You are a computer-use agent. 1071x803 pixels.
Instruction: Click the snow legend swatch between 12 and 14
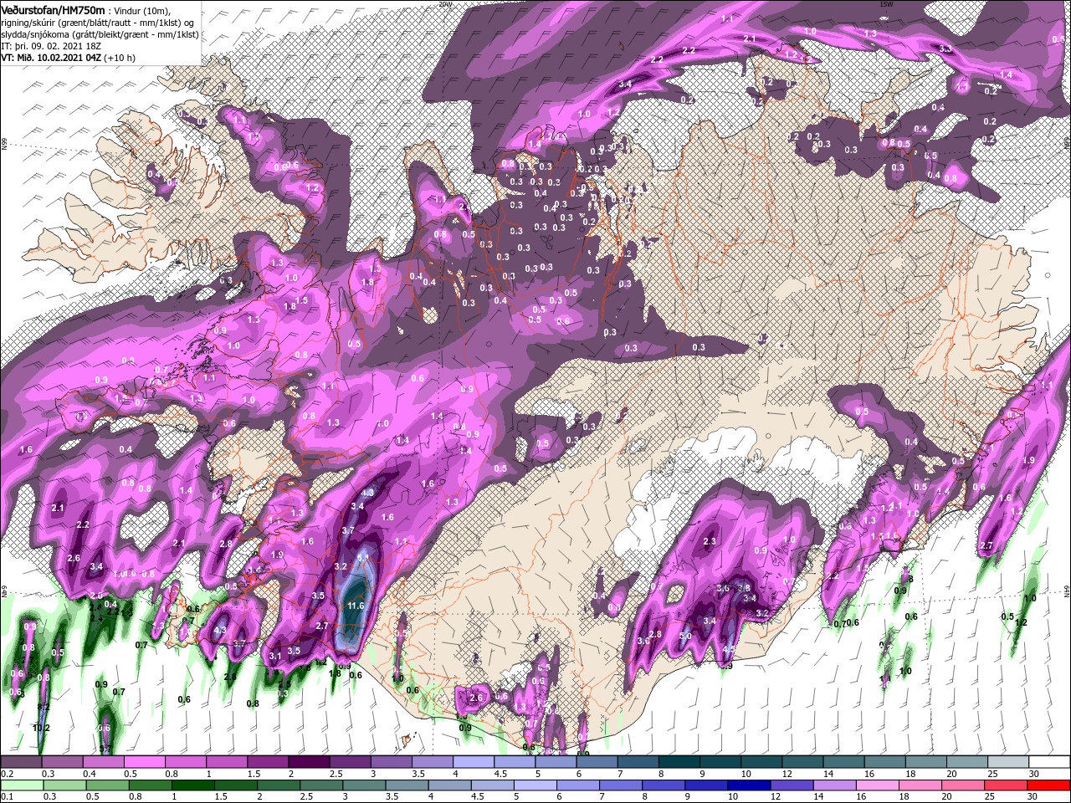point(802,763)
